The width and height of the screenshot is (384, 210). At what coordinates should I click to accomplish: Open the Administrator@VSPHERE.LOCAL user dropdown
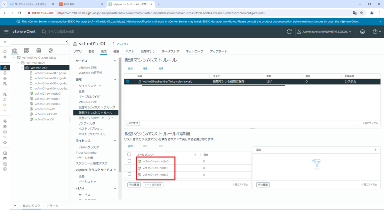pyautogui.click(x=325, y=32)
